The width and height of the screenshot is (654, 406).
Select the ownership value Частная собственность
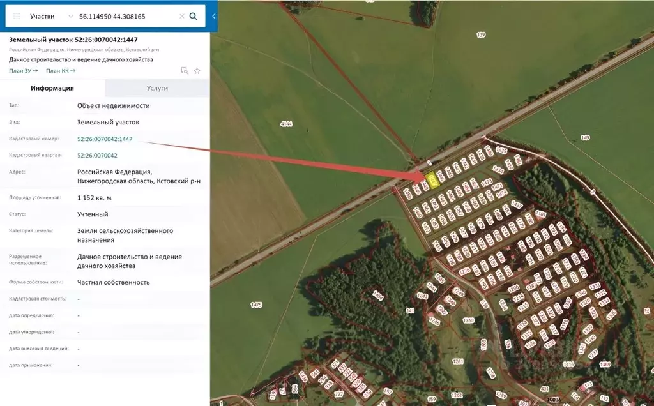[x=114, y=282]
